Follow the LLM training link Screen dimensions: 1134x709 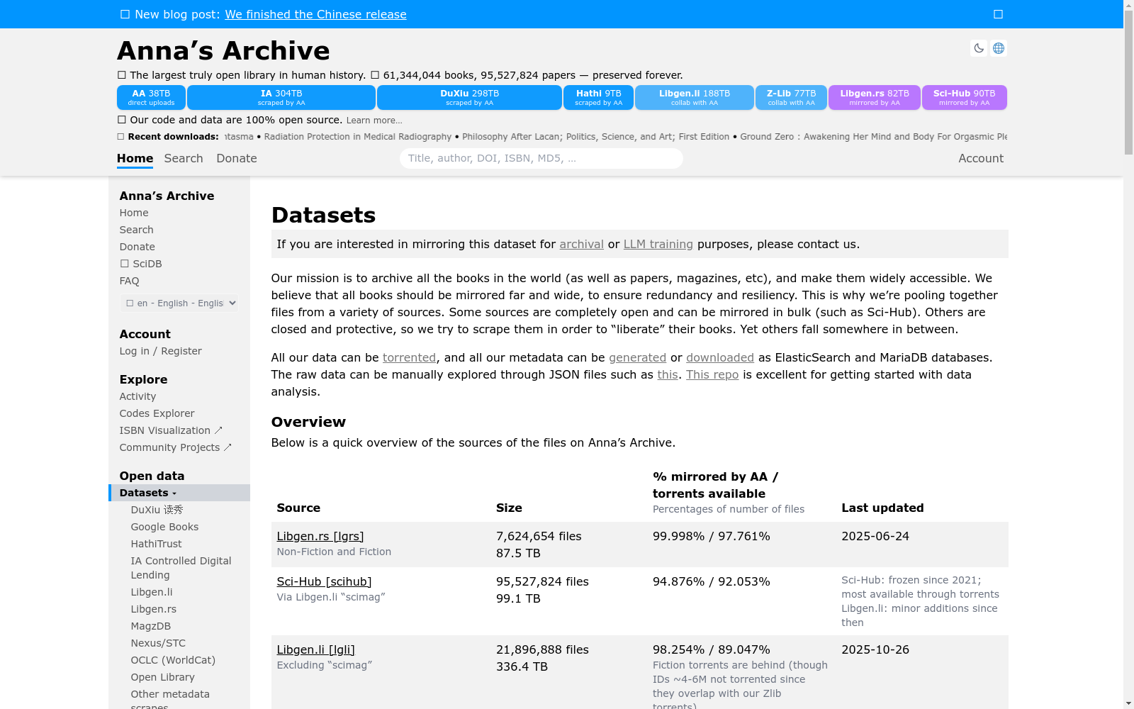(658, 244)
